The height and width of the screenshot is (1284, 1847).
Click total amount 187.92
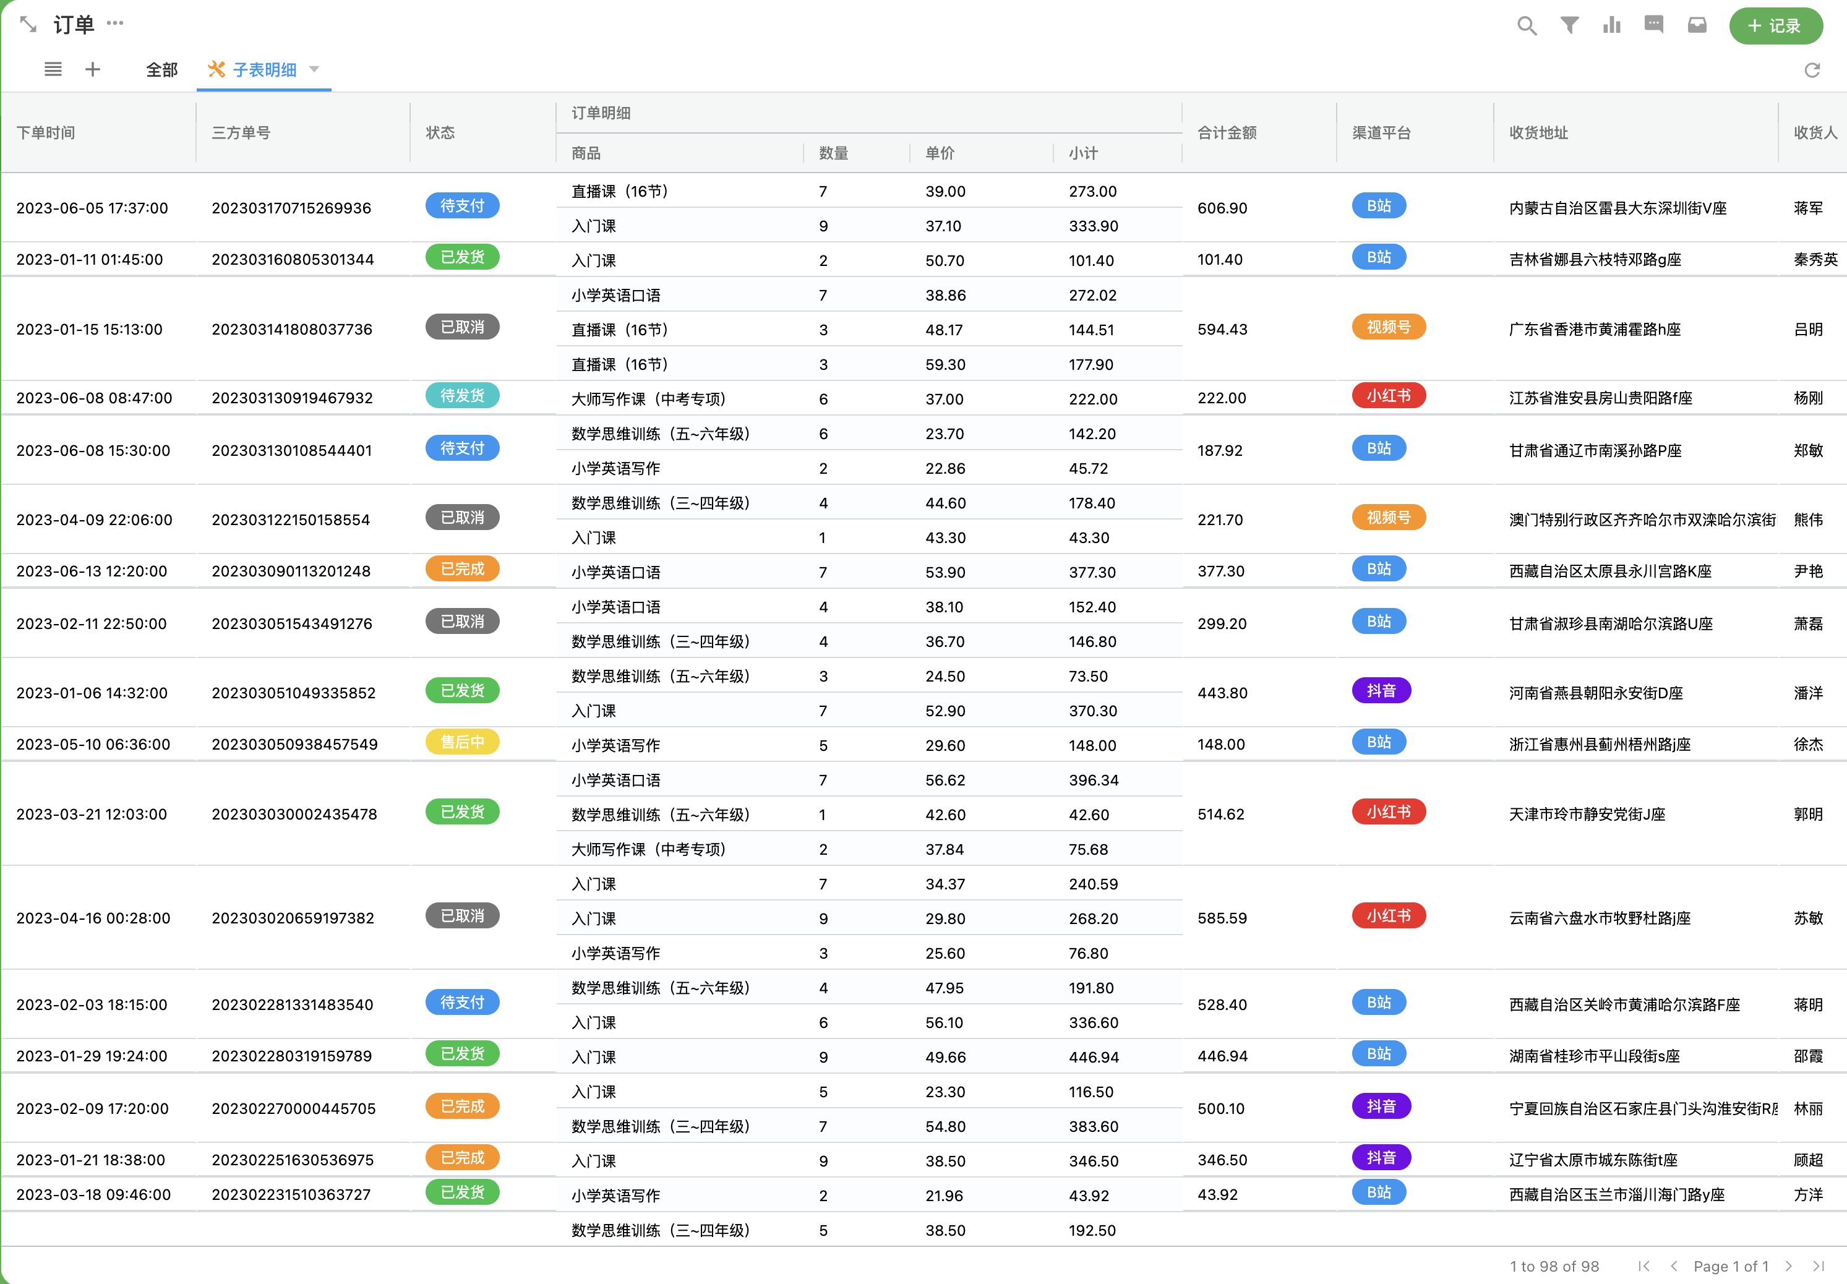pyautogui.click(x=1220, y=450)
